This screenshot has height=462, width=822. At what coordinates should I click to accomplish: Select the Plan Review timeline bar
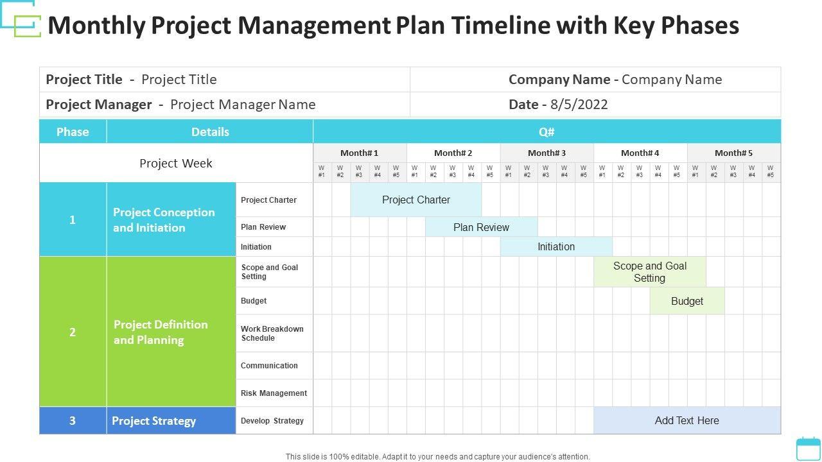pyautogui.click(x=481, y=227)
